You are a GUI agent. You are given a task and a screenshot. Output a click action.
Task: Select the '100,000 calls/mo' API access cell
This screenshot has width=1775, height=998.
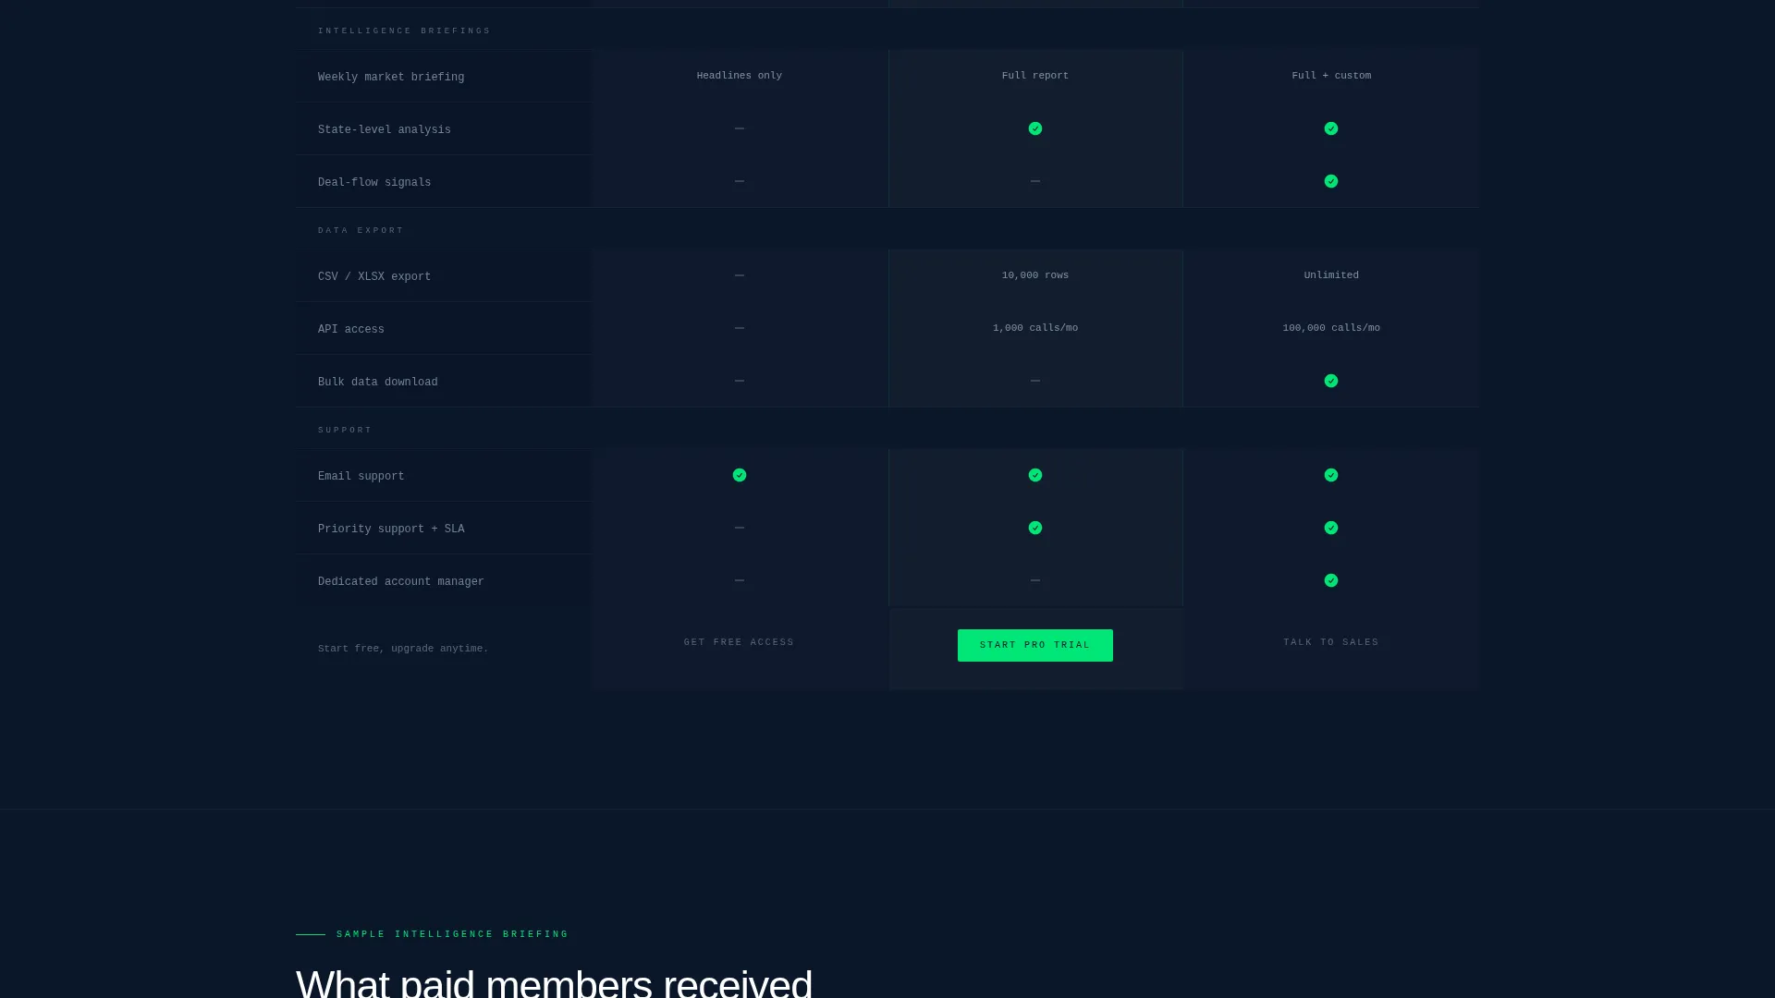pyautogui.click(x=1331, y=328)
